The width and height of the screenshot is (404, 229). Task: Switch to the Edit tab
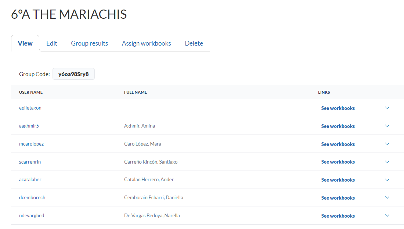52,43
